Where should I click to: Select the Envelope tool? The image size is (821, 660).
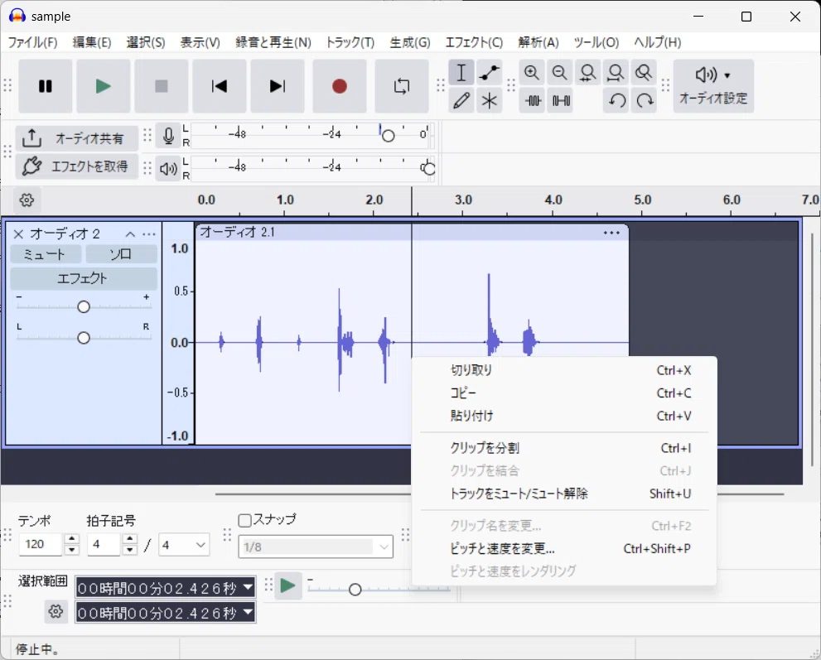489,72
